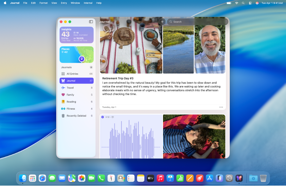Open Control Center in the menu bar

pos(251,3)
